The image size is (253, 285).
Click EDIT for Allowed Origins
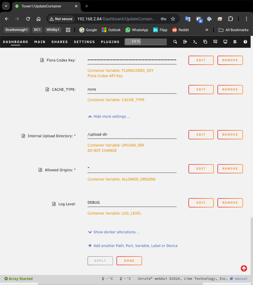[x=201, y=169]
